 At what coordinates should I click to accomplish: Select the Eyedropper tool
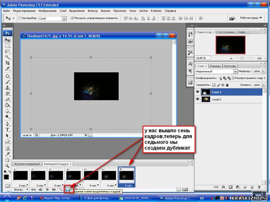7,154
